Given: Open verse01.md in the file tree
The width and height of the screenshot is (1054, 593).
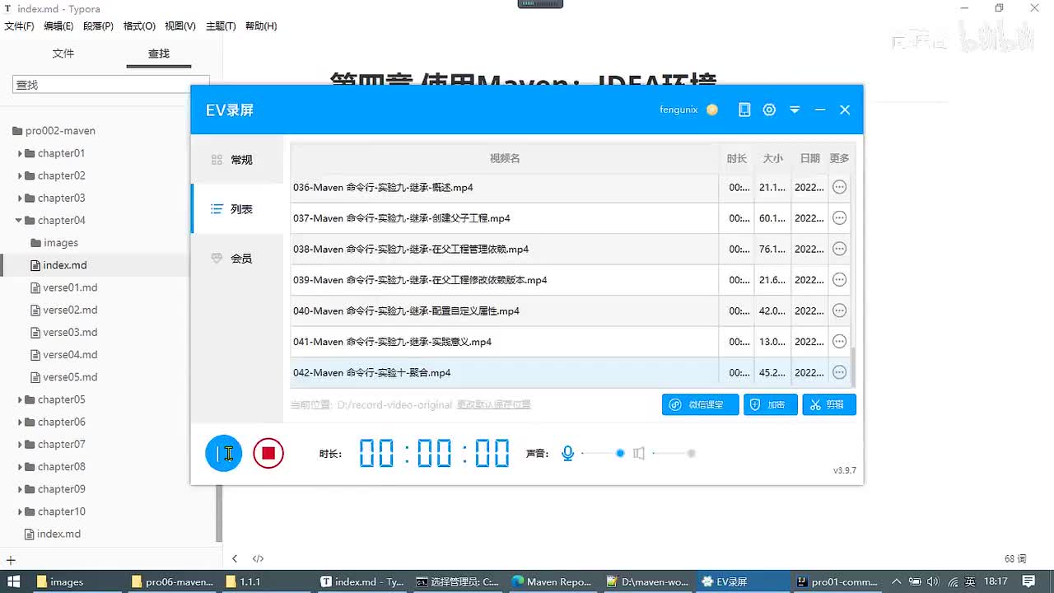Looking at the screenshot, I should point(64,287).
